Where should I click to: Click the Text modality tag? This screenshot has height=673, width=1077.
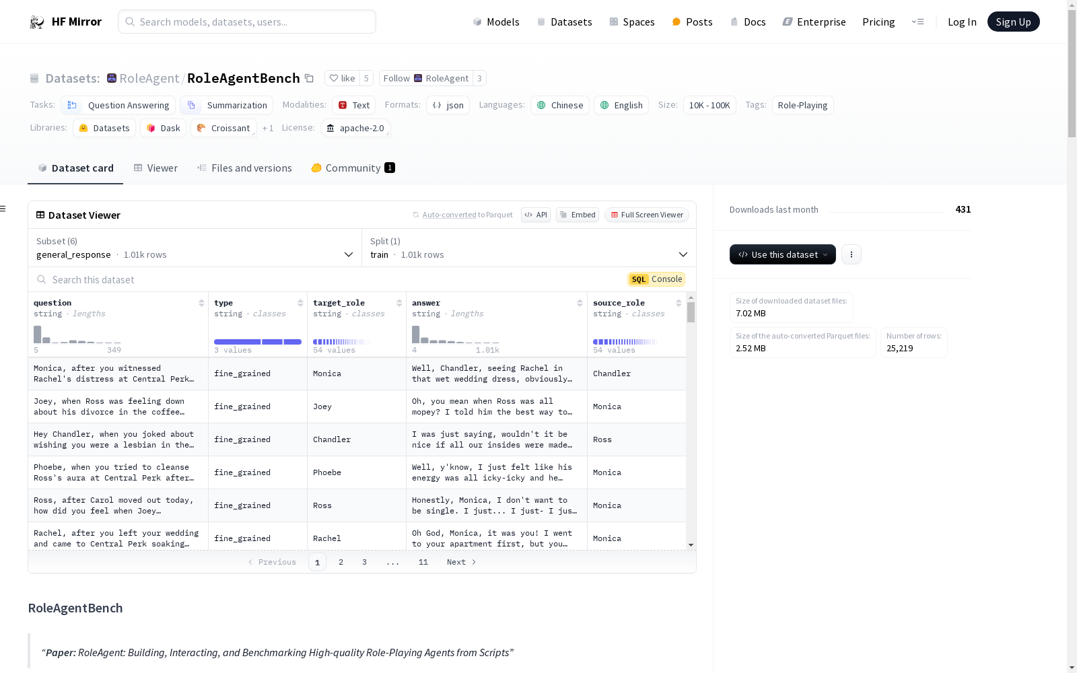point(353,105)
